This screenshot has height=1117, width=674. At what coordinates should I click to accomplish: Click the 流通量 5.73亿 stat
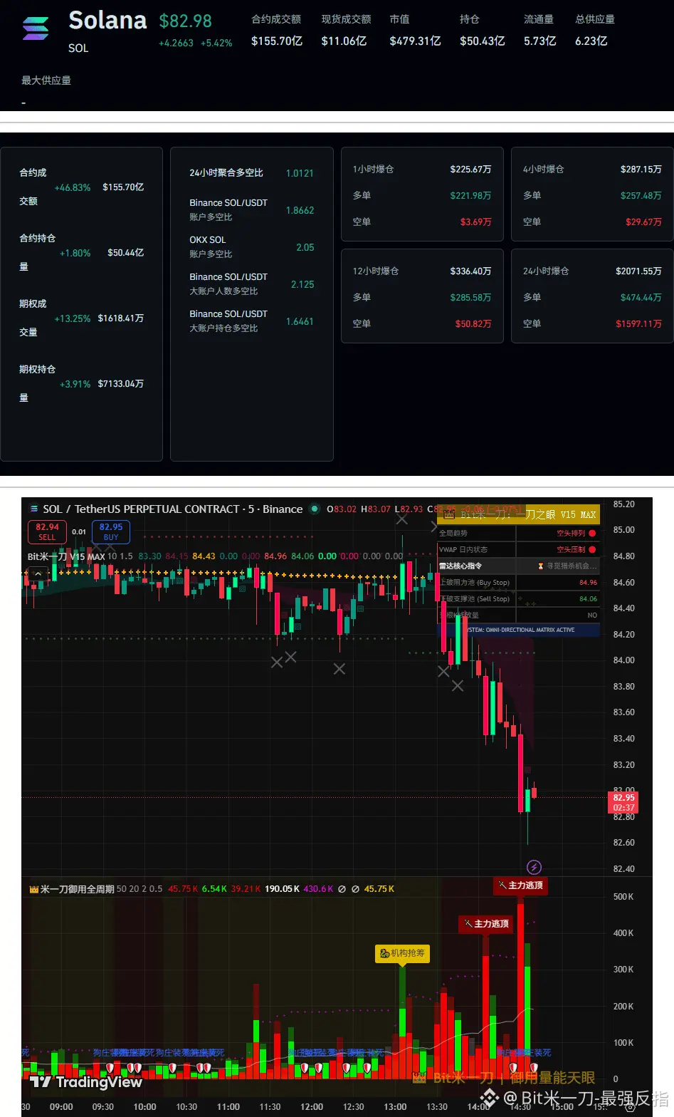(x=539, y=31)
